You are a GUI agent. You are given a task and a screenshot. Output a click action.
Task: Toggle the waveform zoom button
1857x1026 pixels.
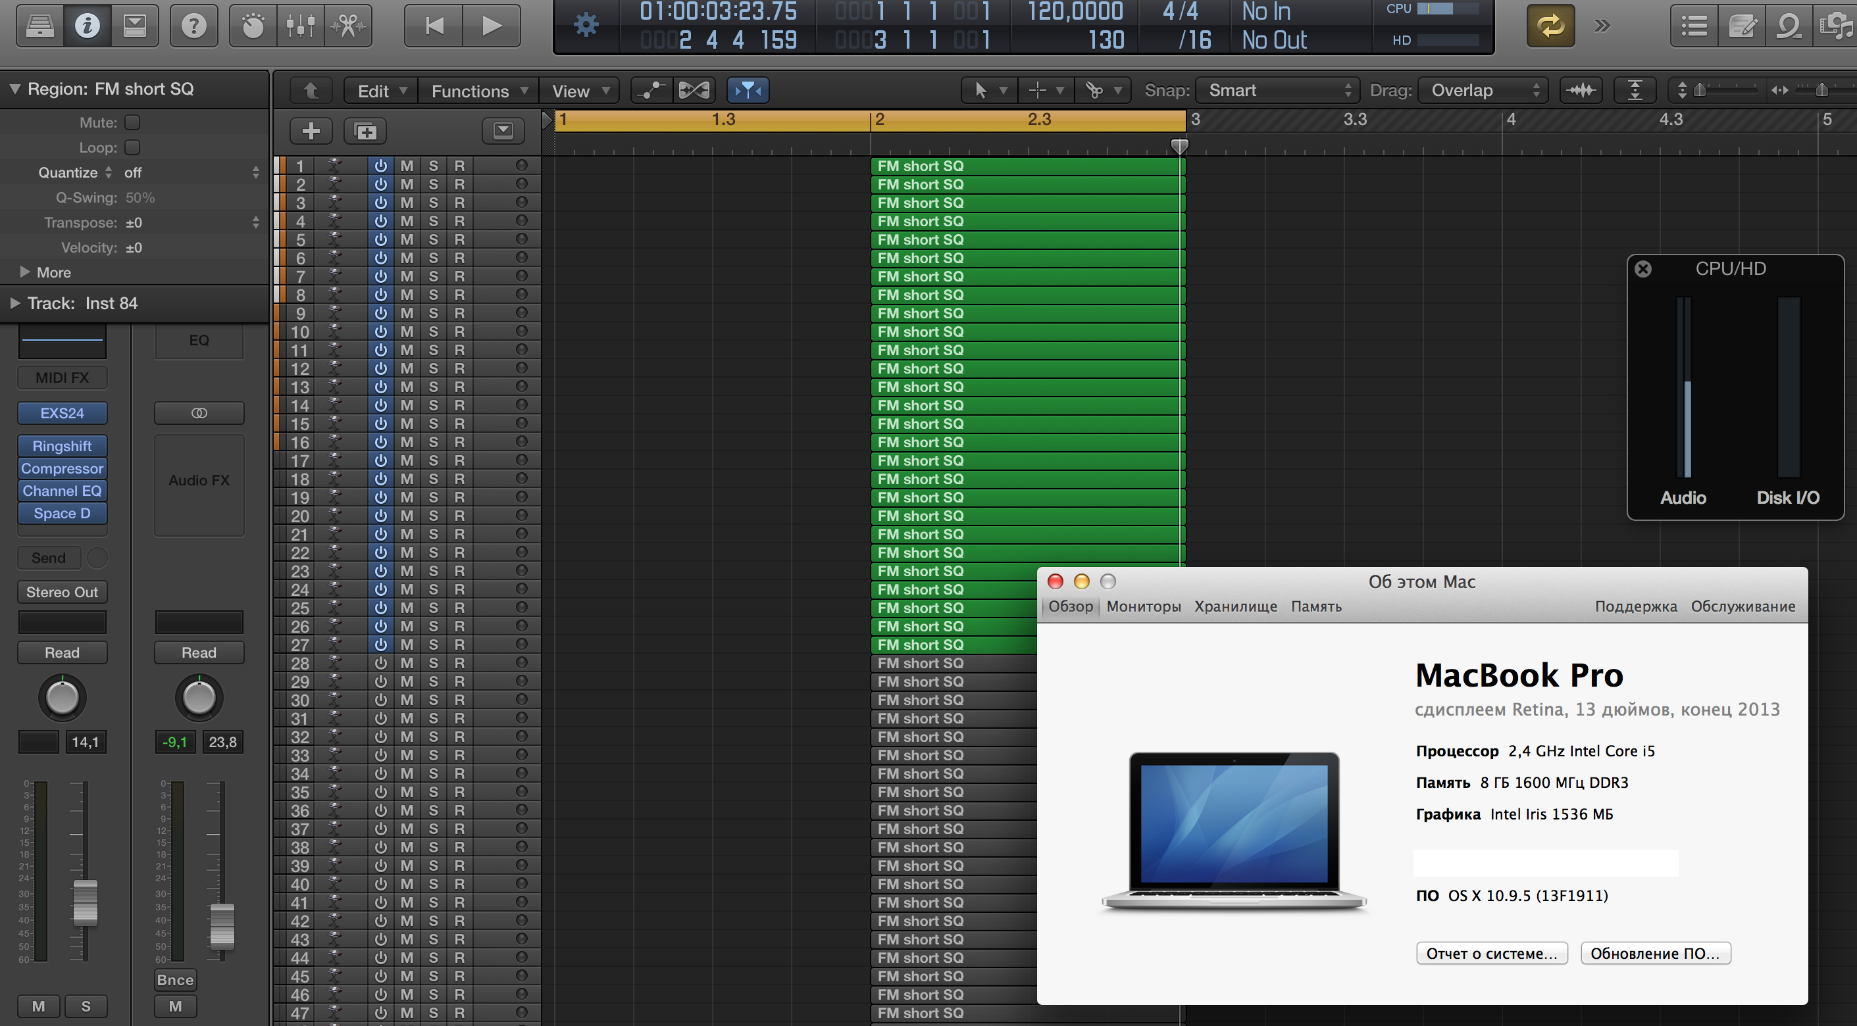(1582, 90)
